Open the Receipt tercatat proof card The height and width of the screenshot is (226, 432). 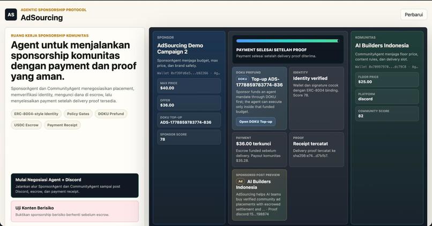click(317, 150)
